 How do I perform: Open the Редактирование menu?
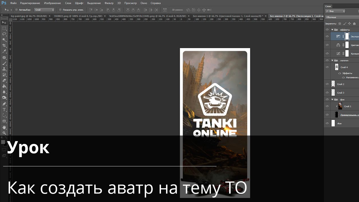coord(30,3)
